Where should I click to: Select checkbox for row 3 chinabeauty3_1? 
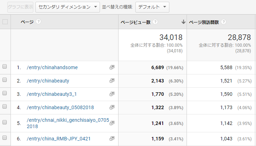[5, 93]
